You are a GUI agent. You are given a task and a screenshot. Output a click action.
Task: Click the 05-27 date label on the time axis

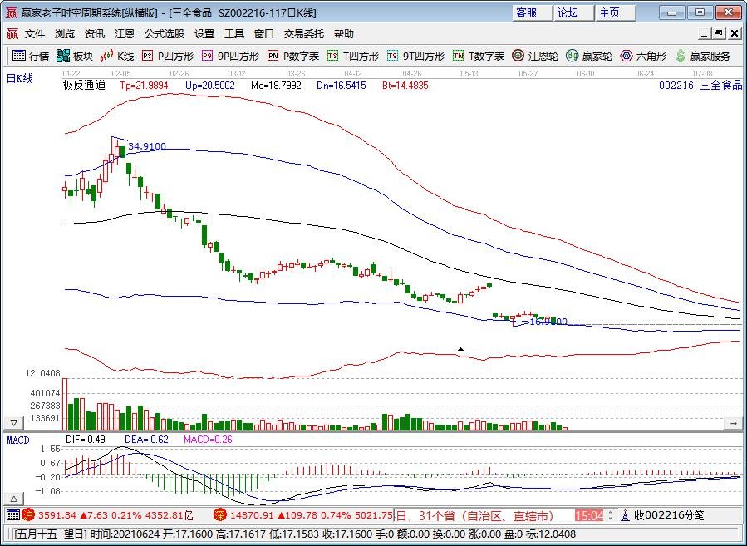[x=528, y=74]
